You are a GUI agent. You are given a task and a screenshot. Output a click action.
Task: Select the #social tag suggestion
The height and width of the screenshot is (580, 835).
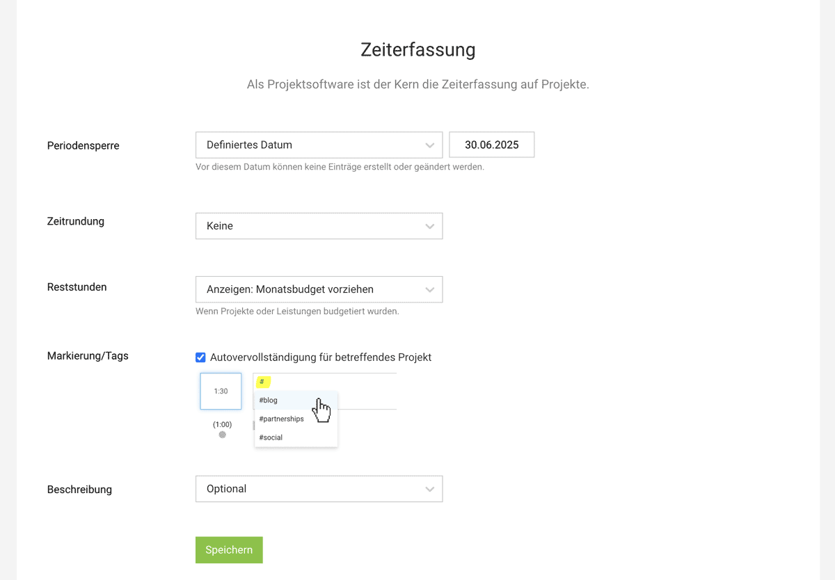[x=271, y=437]
